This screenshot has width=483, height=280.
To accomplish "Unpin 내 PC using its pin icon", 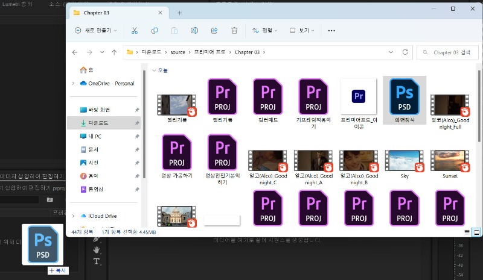I will [x=137, y=136].
